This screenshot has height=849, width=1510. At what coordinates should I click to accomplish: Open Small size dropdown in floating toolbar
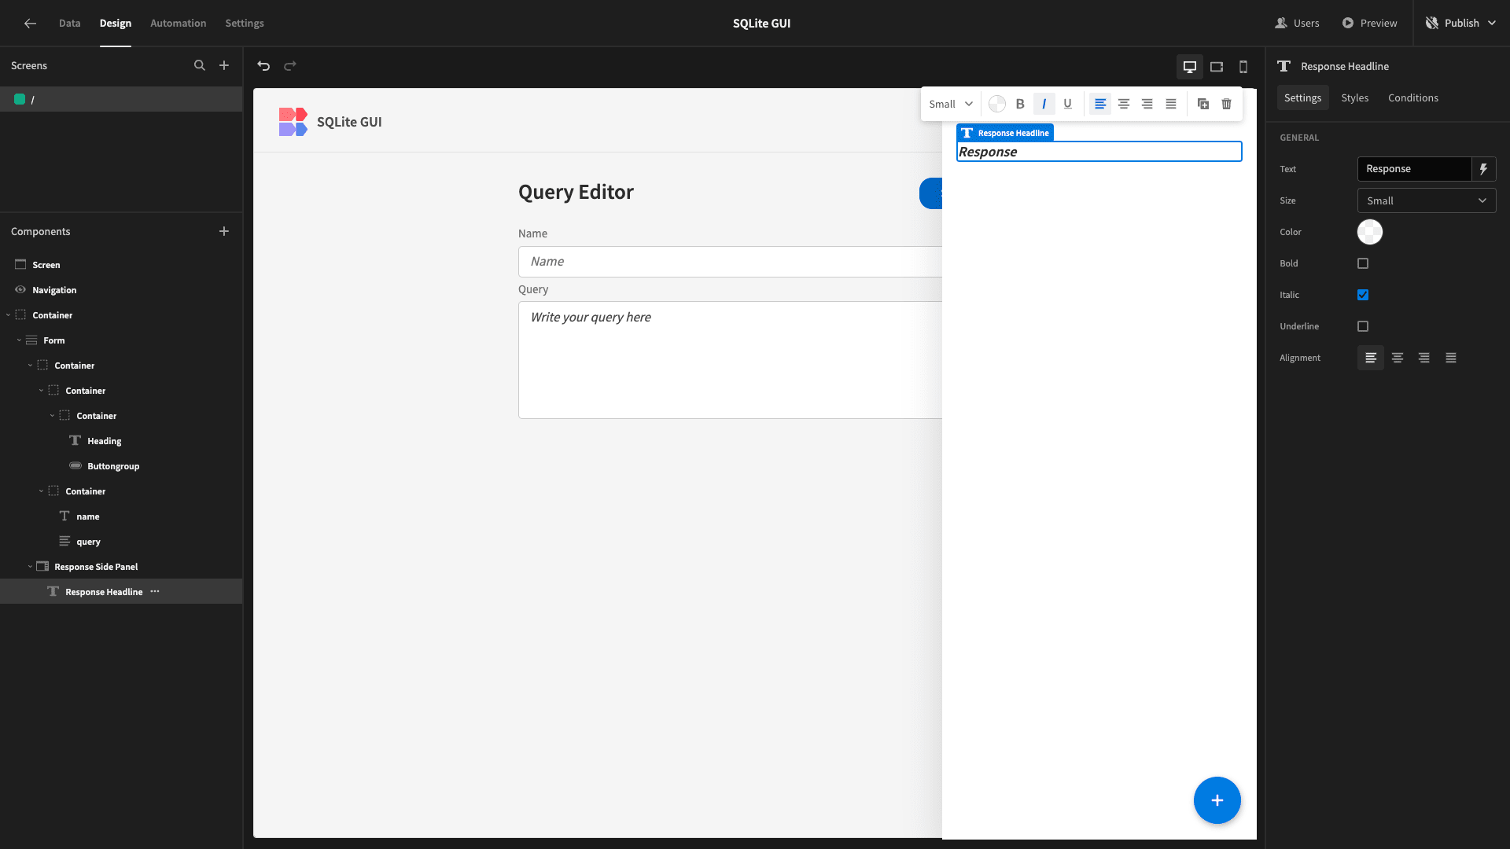pyautogui.click(x=951, y=104)
